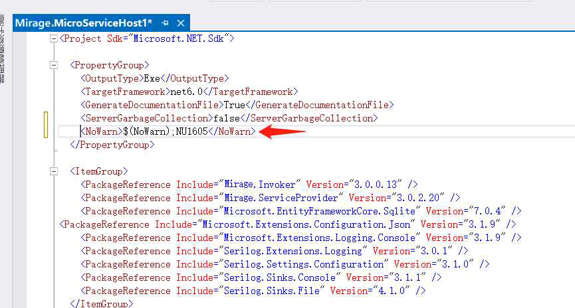Screen dimensions: 575x308
Task: Click the Serilog.Extensions.Logging package reference line
Action: coord(275,251)
